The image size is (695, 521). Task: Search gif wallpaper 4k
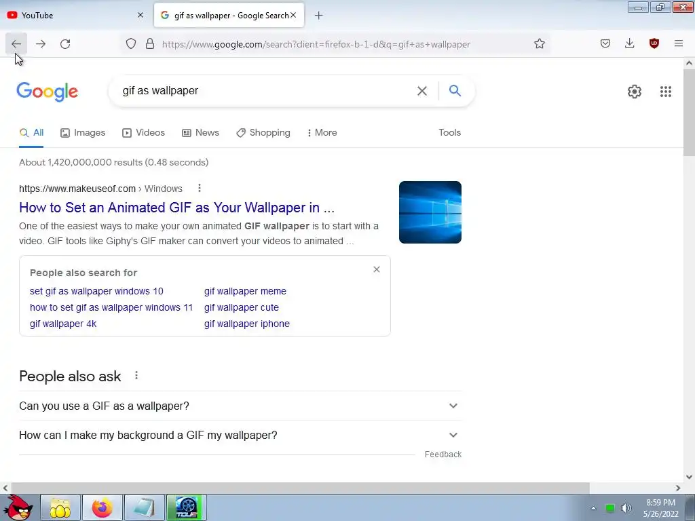(63, 324)
